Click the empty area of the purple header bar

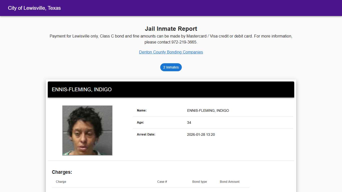point(200,8)
